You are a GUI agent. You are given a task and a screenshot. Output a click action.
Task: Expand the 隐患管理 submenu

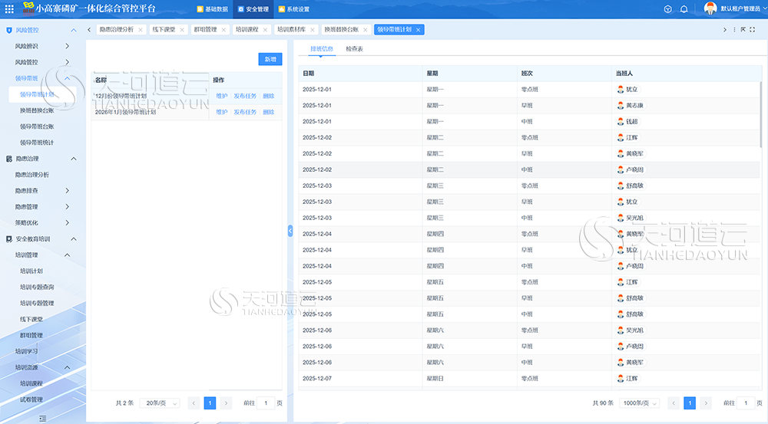(67, 207)
